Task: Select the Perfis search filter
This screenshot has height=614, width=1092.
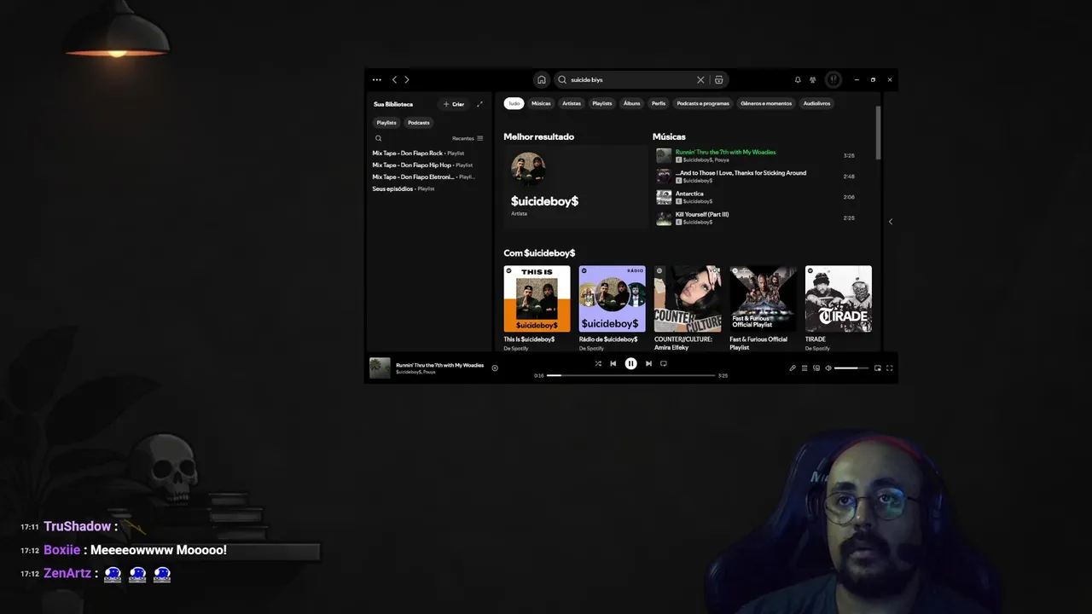Action: [659, 103]
